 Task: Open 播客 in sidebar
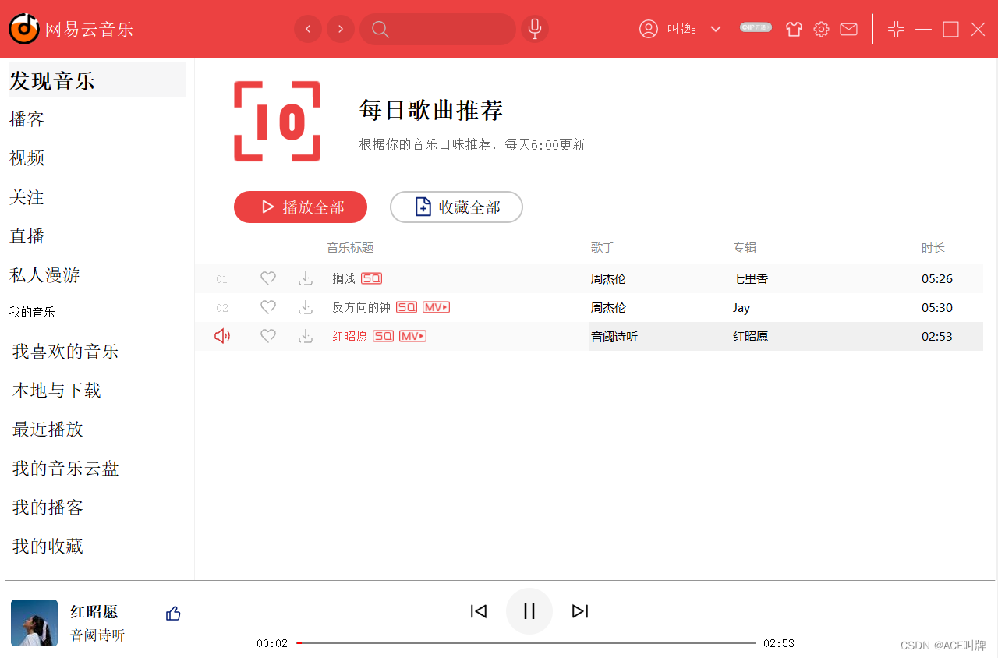click(27, 119)
